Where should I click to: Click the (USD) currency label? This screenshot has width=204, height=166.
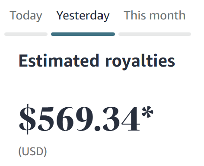[x=33, y=151]
